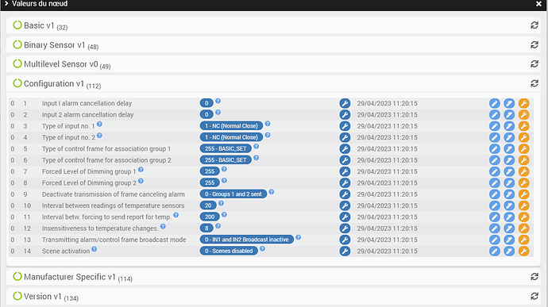The height and width of the screenshot is (307, 548).
Task: Click dark blue wrench in Scene activation row
Action: tap(345, 251)
